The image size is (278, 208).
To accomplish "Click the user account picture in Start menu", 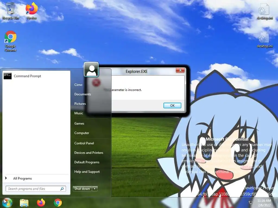I will (x=91, y=70).
